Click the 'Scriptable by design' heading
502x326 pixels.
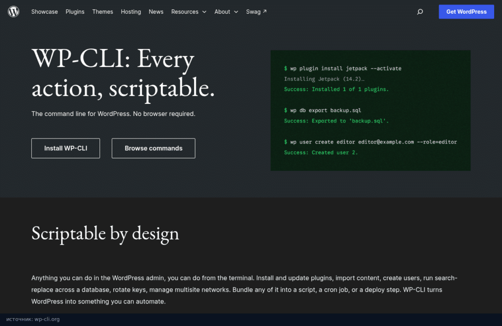(105, 234)
